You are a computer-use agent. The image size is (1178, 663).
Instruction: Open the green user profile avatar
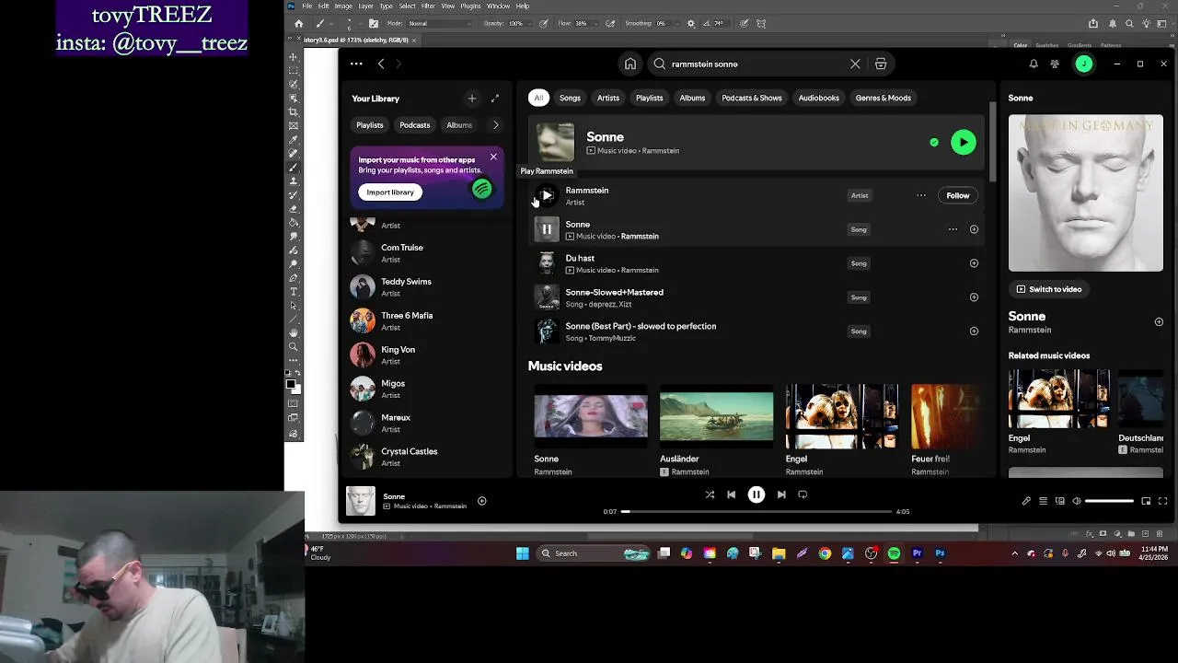point(1084,64)
